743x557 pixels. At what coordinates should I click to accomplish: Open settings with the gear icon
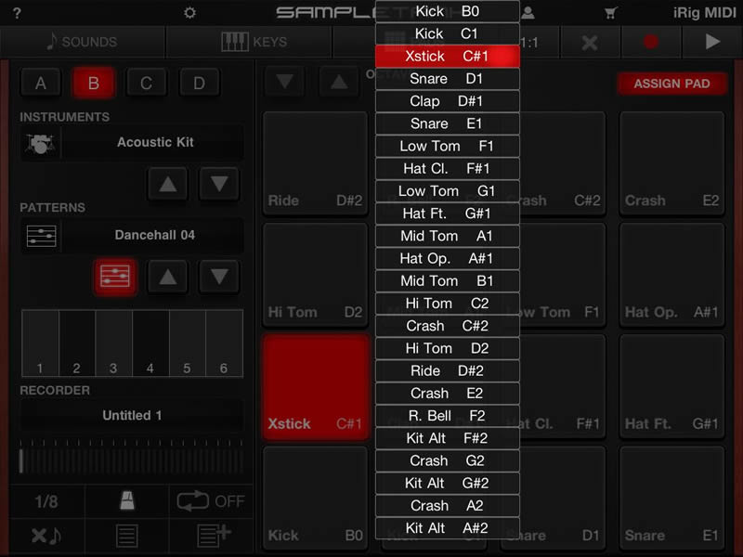tap(190, 13)
